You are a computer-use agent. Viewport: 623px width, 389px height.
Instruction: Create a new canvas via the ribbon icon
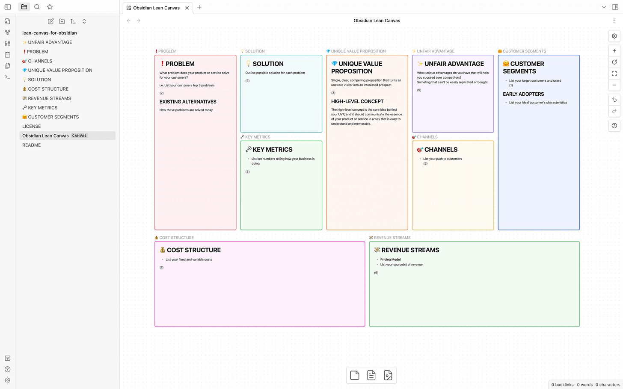[x=7, y=43]
